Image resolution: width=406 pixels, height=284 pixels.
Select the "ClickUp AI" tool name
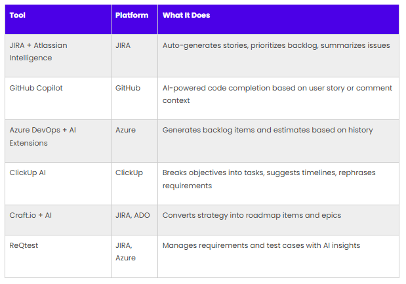click(29, 173)
